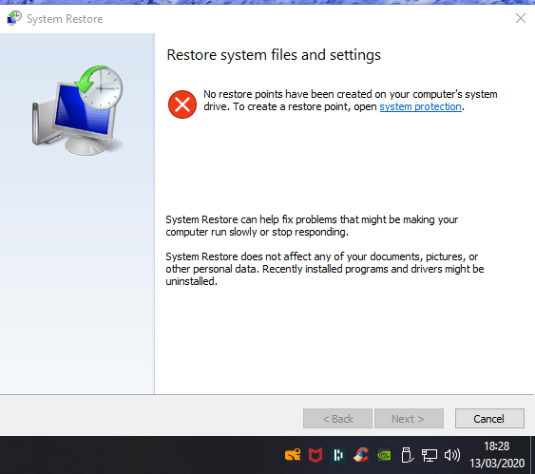Click the 'System Restore does not affect' paragraph
Viewport: 535px width, 474px height.
coord(325,269)
